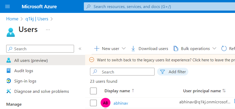The width and height of the screenshot is (235, 109).
Task: Click the abhinav@q1kj.onmicrosoft principal name
Action: pyautogui.click(x=205, y=102)
